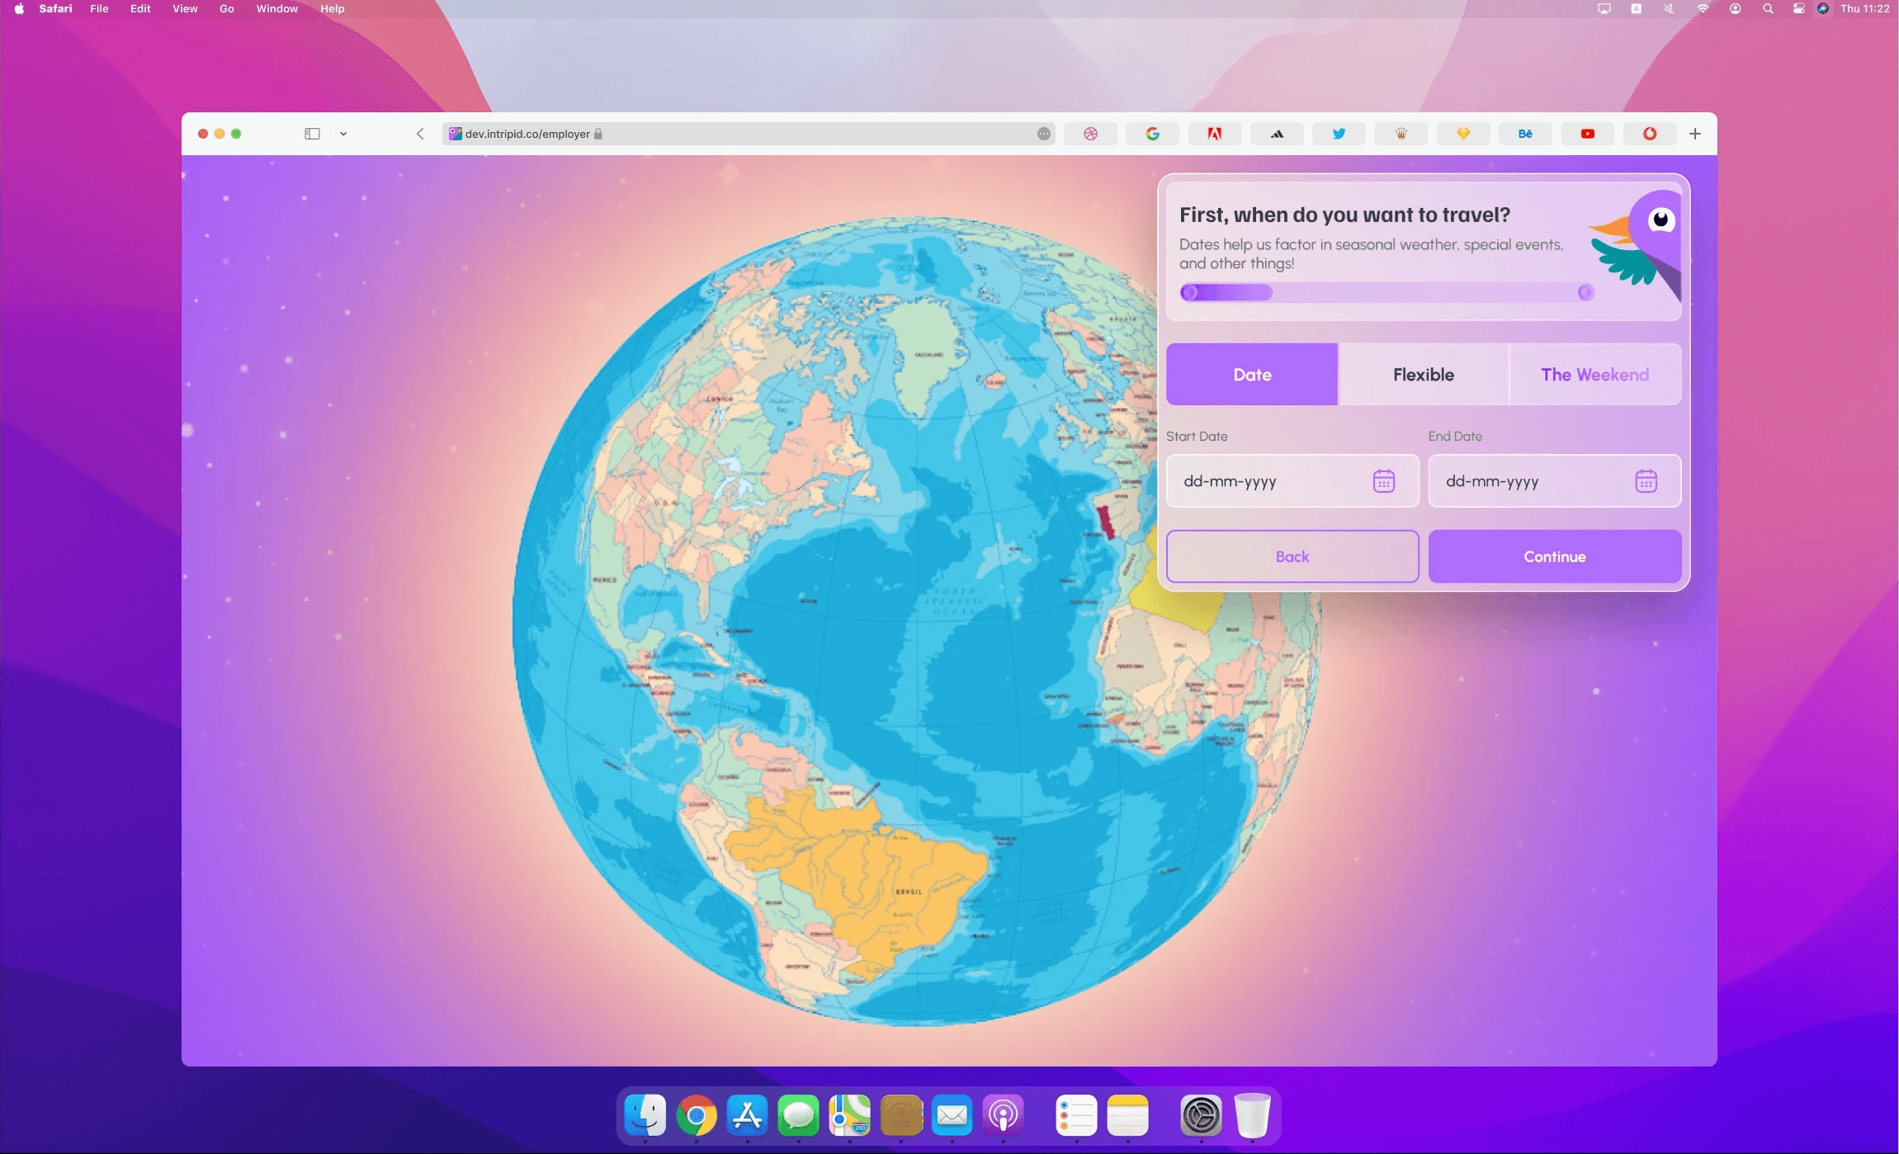Toggle the Safari sidebar button
This screenshot has width=1899, height=1154.
click(312, 134)
